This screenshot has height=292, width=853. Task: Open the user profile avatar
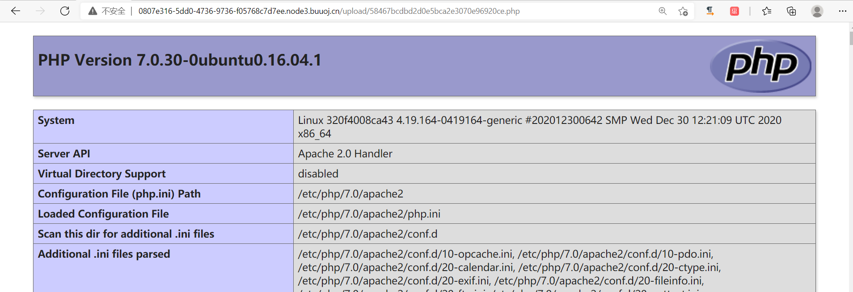click(817, 11)
